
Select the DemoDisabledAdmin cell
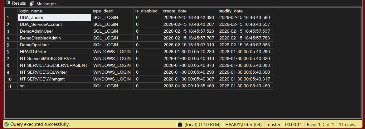coord(54,38)
